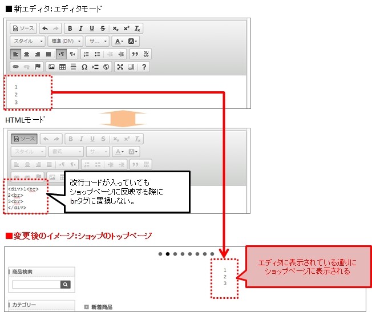Center-align text in the top editor toolbar
Screen dimensions: 372x312
(26, 54)
